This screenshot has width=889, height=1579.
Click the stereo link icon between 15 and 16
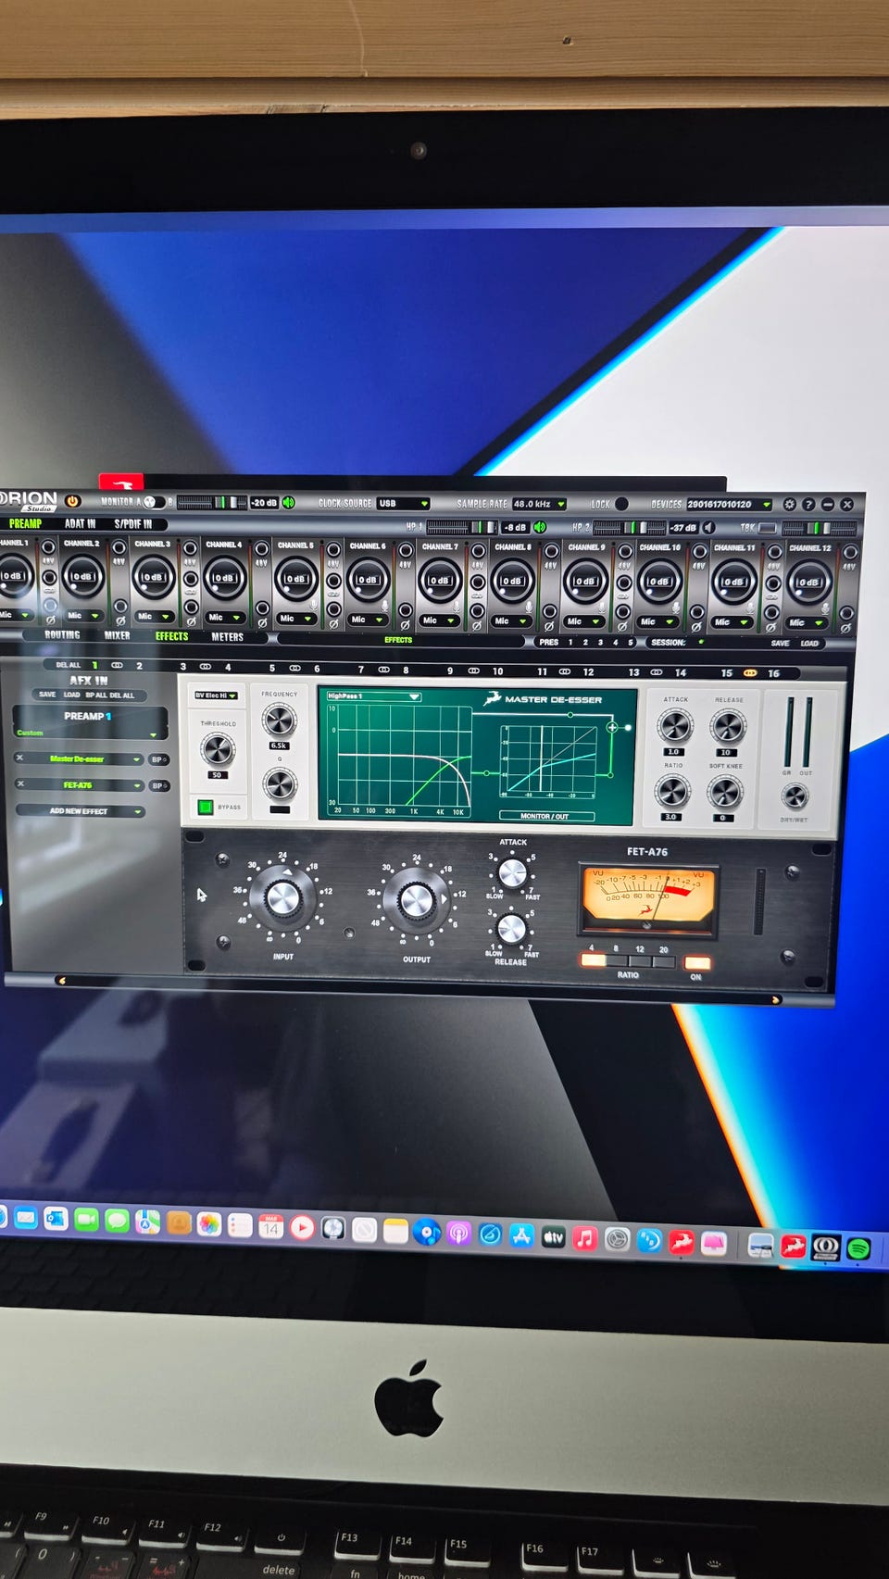pyautogui.click(x=750, y=672)
